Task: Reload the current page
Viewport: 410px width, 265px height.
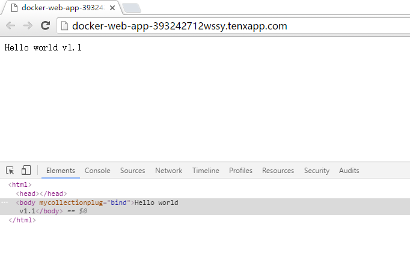Action: [x=45, y=26]
